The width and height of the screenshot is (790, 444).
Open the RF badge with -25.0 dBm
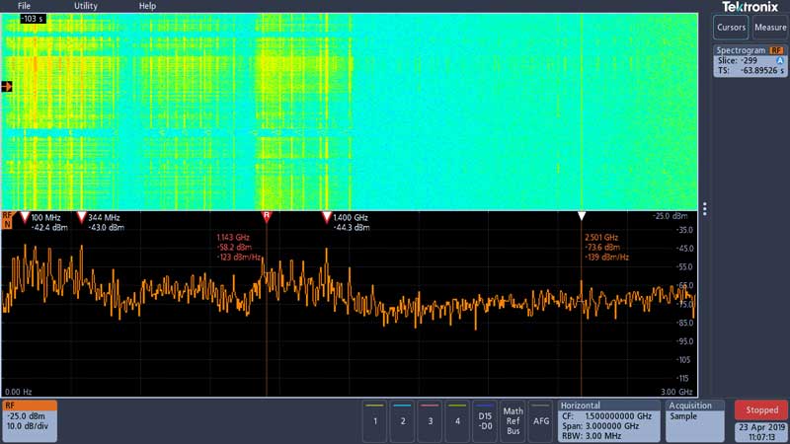[x=29, y=421]
